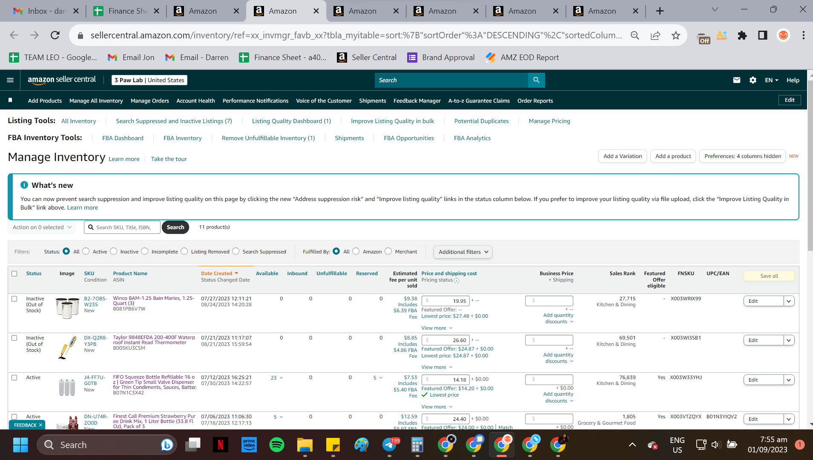Viewport: 813px width, 460px height.
Task: Open Prime Video from the taskbar
Action: (x=249, y=445)
